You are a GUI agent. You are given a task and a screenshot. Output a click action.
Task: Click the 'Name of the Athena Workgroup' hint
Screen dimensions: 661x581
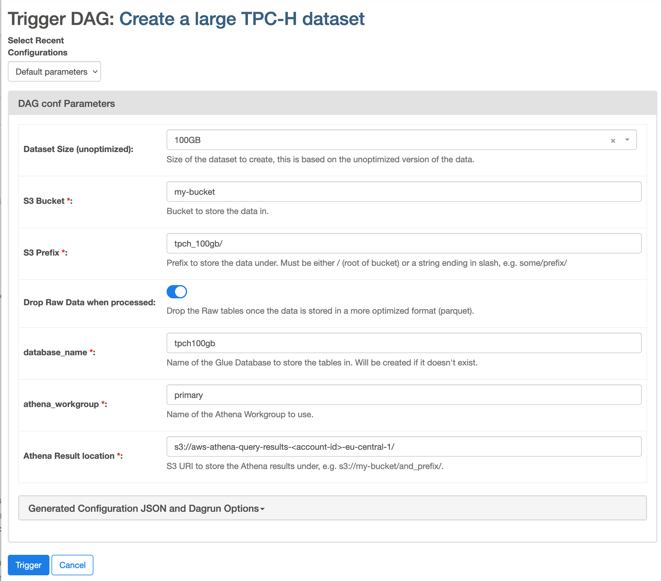(x=240, y=414)
